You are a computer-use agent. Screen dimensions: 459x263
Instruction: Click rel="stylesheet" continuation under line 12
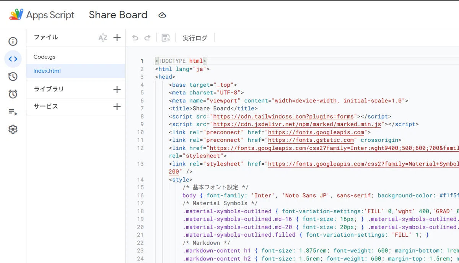pos(198,156)
